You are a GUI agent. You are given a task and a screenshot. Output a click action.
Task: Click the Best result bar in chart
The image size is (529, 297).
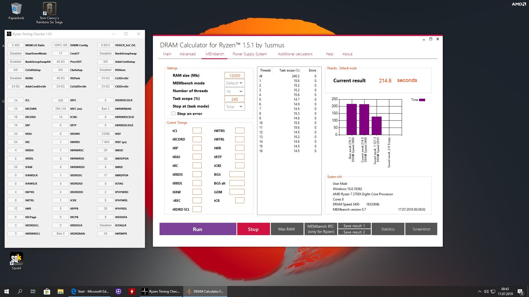[352, 119]
